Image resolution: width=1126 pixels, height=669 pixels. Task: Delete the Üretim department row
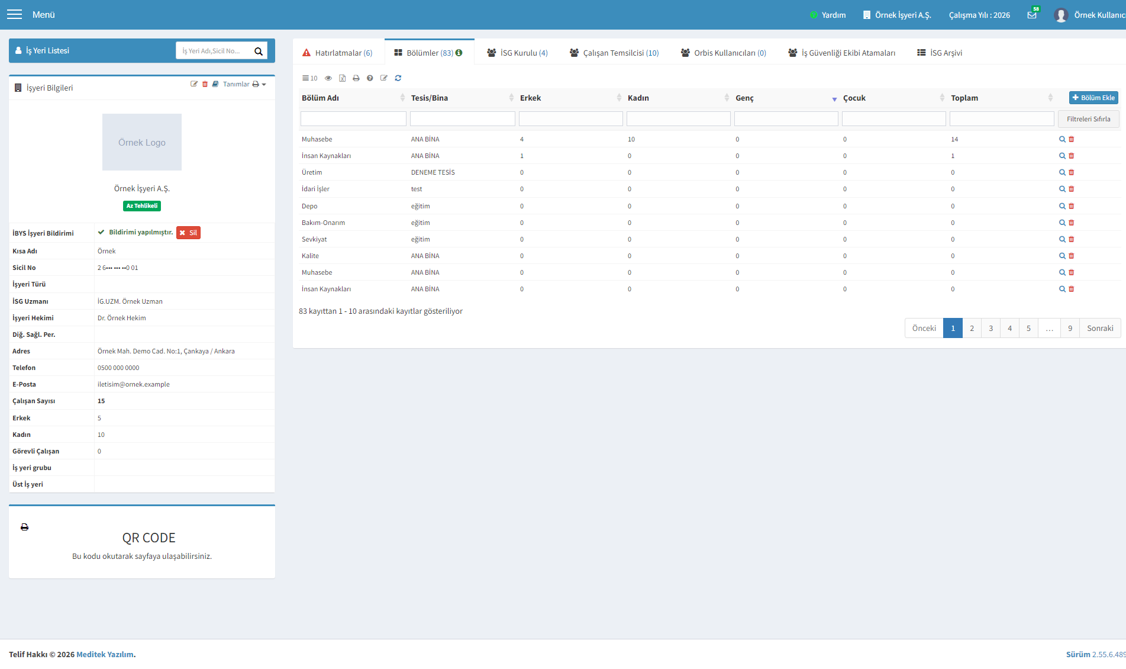pyautogui.click(x=1072, y=172)
